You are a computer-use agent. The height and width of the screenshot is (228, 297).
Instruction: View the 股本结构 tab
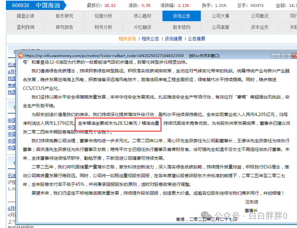pyautogui.click(x=181, y=27)
